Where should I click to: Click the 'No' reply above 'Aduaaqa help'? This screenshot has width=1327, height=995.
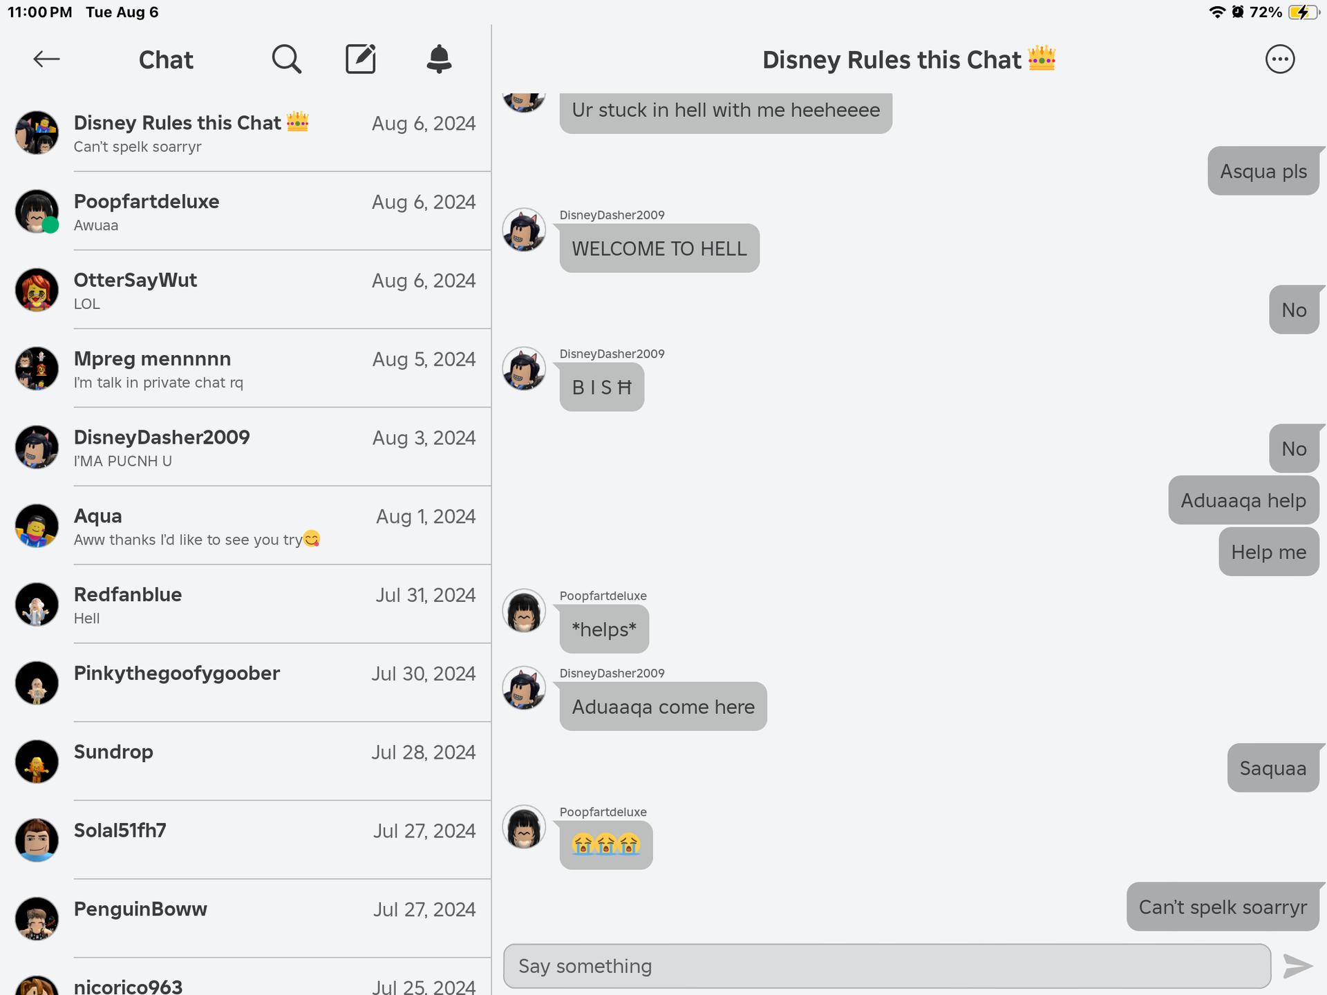[x=1294, y=449]
